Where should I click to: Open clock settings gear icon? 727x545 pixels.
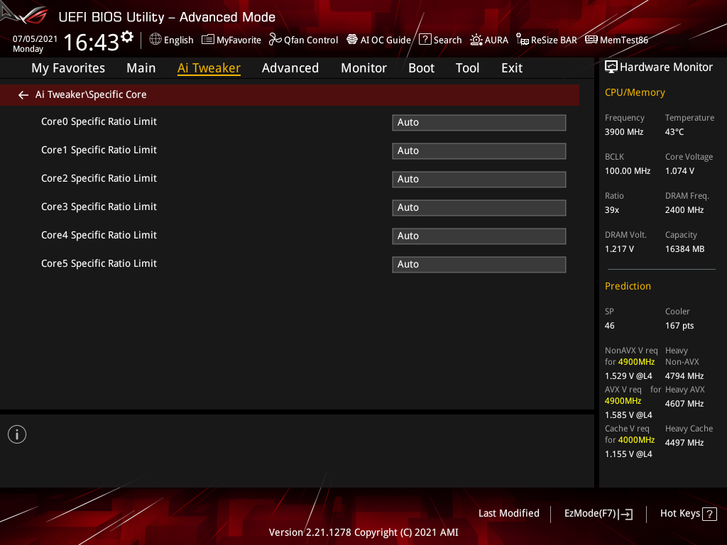pos(128,37)
